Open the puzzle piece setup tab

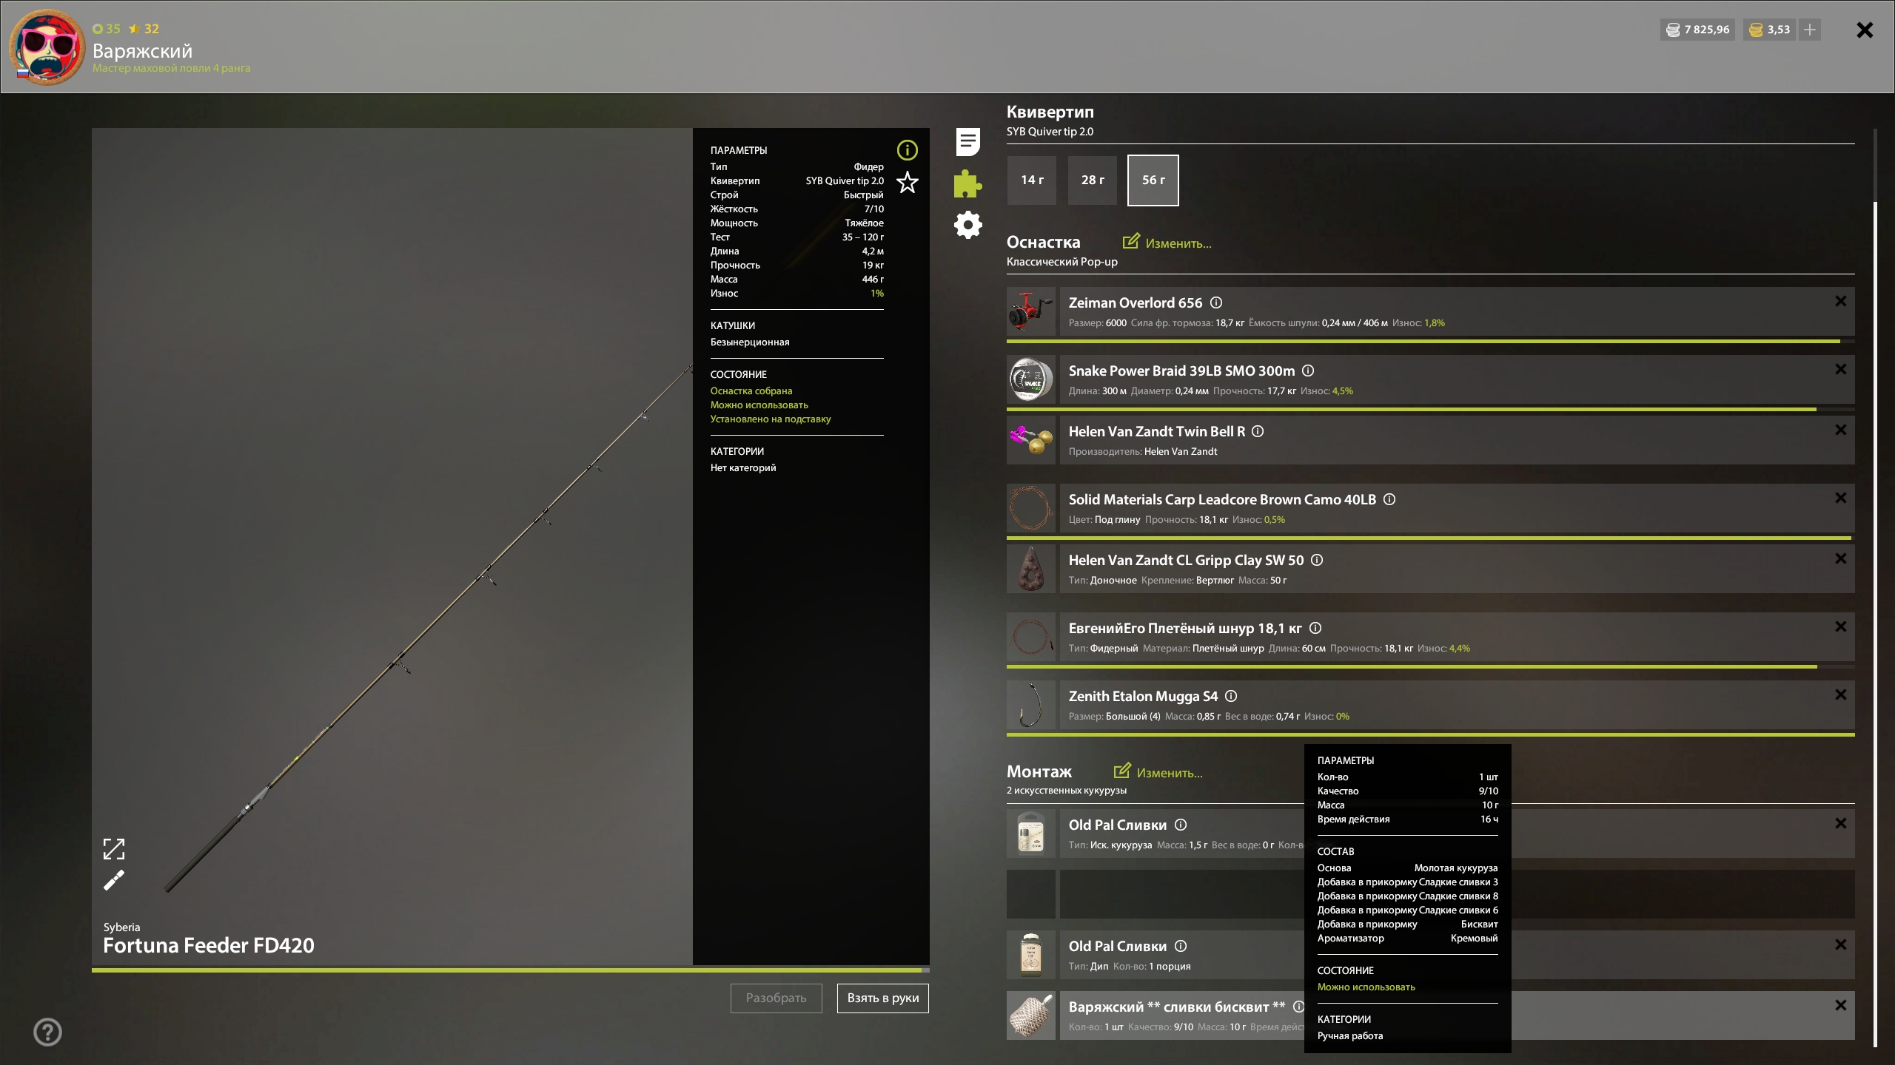[967, 183]
